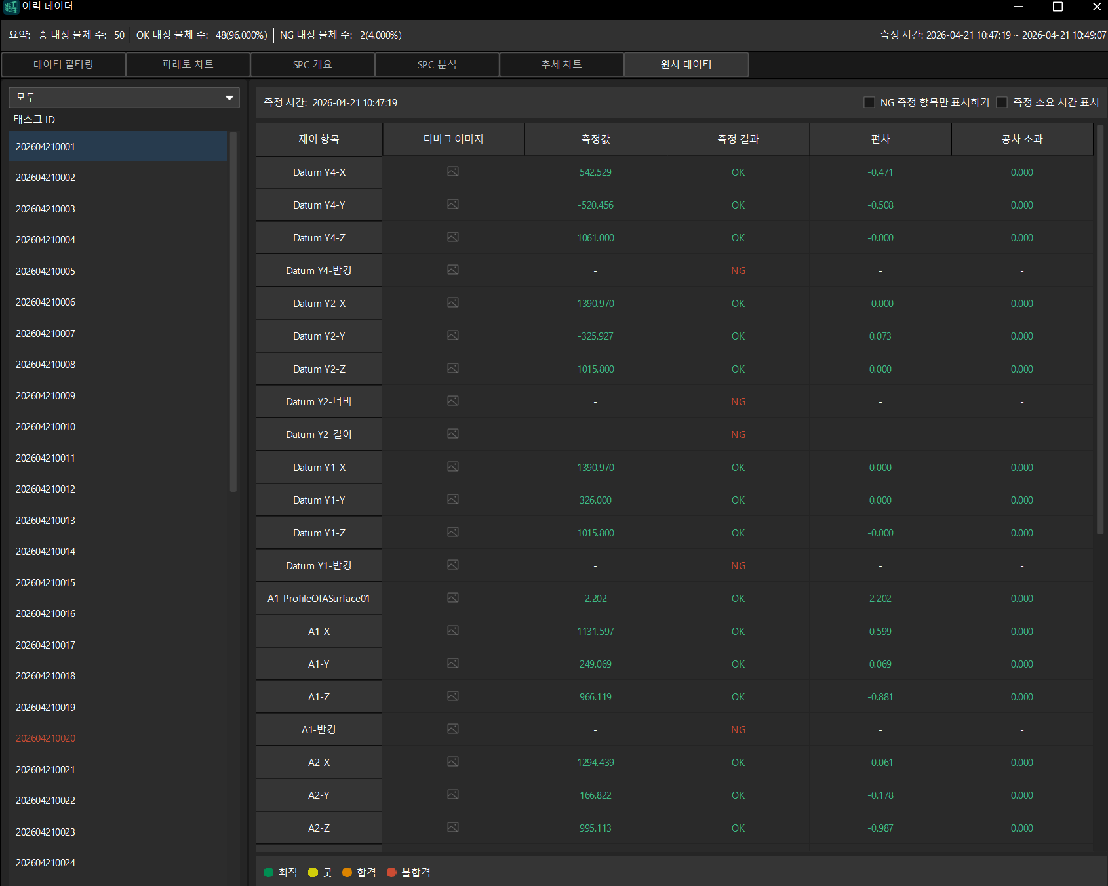This screenshot has height=886, width=1108.
Task: Click the green 최적 legend dot
Action: coord(268,872)
